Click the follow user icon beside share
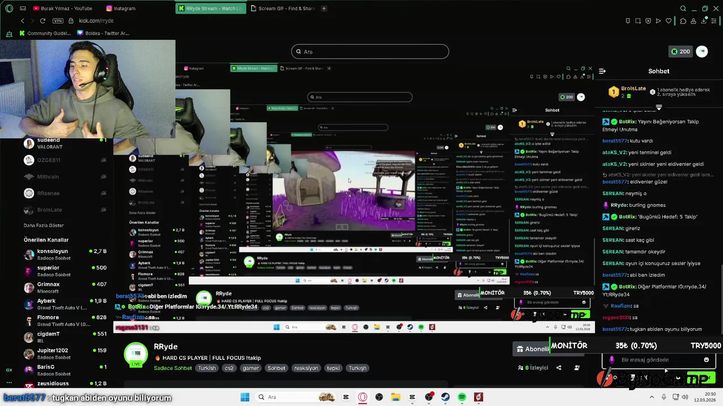This screenshot has width=723, height=406. pos(577,368)
